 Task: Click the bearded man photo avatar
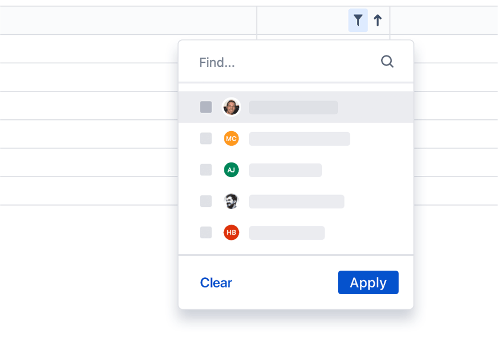point(231,201)
